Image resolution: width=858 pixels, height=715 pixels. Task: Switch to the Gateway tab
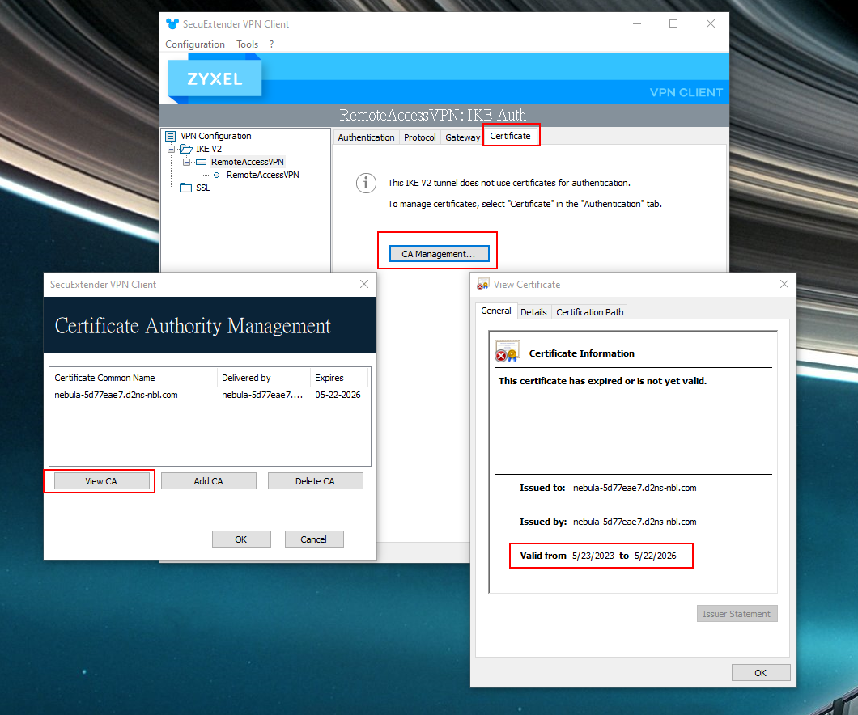462,137
